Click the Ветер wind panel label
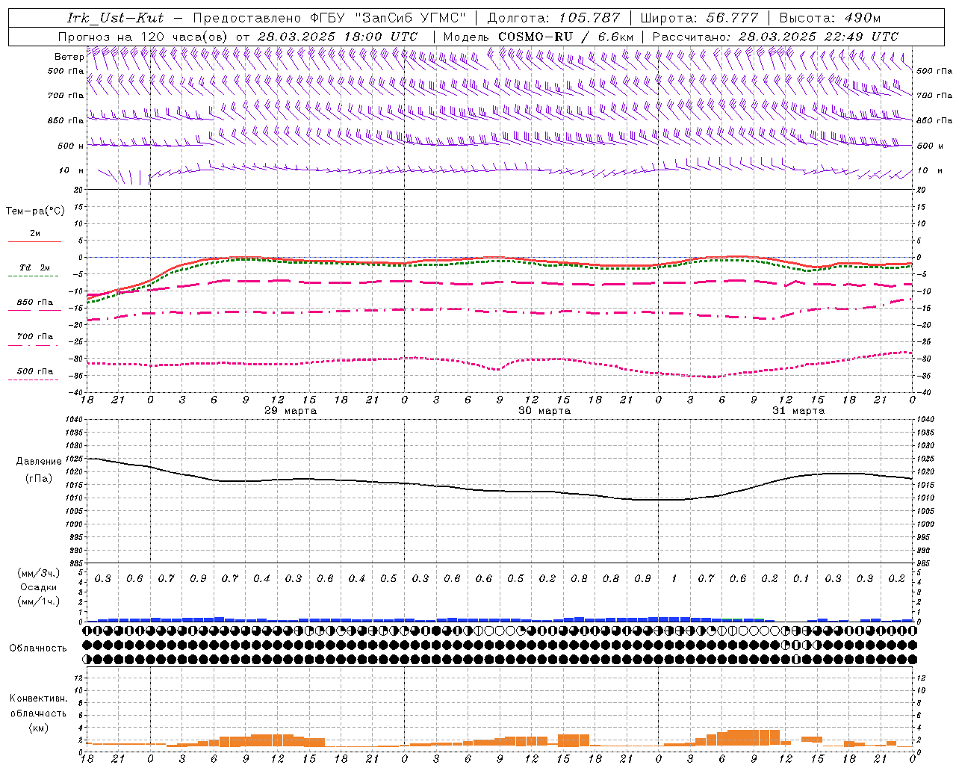This screenshot has height=765, width=956. [x=69, y=57]
